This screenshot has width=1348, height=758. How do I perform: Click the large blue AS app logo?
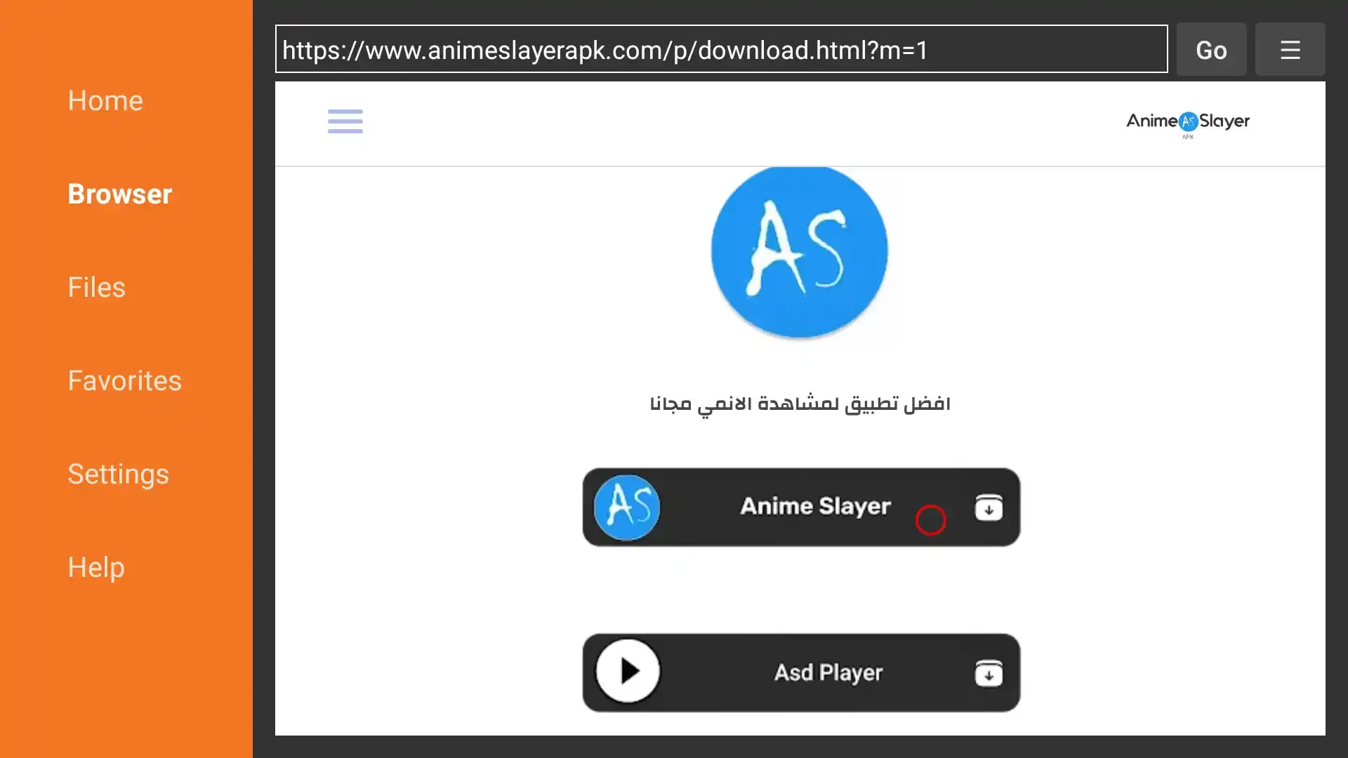[x=800, y=251]
